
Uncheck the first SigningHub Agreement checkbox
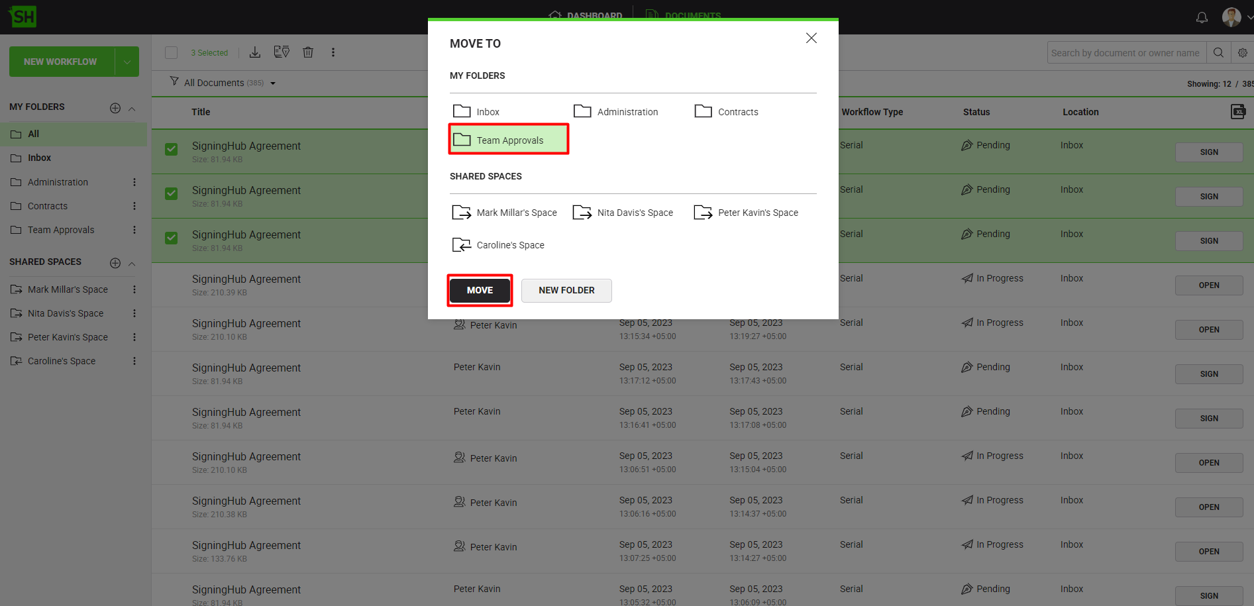[172, 149]
